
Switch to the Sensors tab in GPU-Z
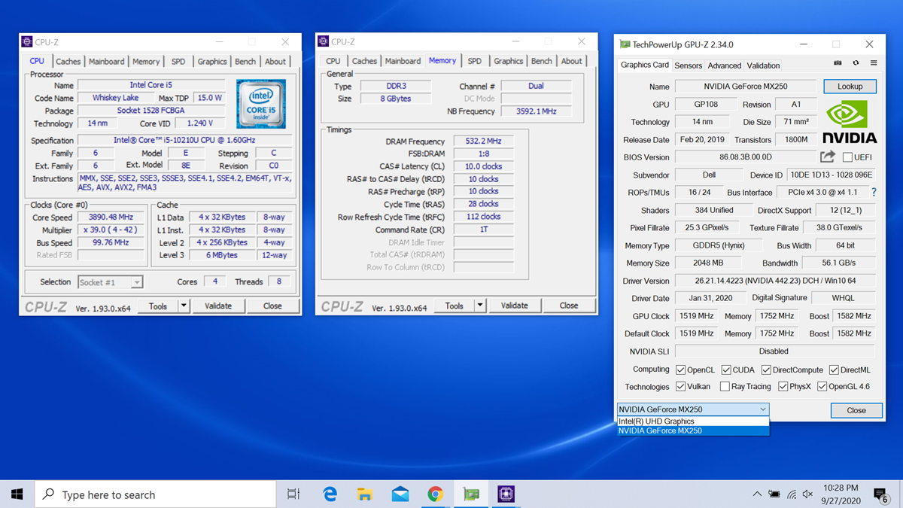coord(688,65)
